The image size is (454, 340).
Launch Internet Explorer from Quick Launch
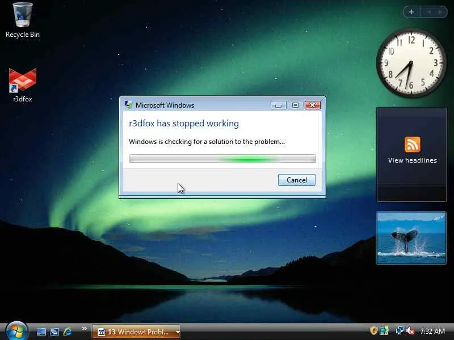pyautogui.click(x=68, y=331)
